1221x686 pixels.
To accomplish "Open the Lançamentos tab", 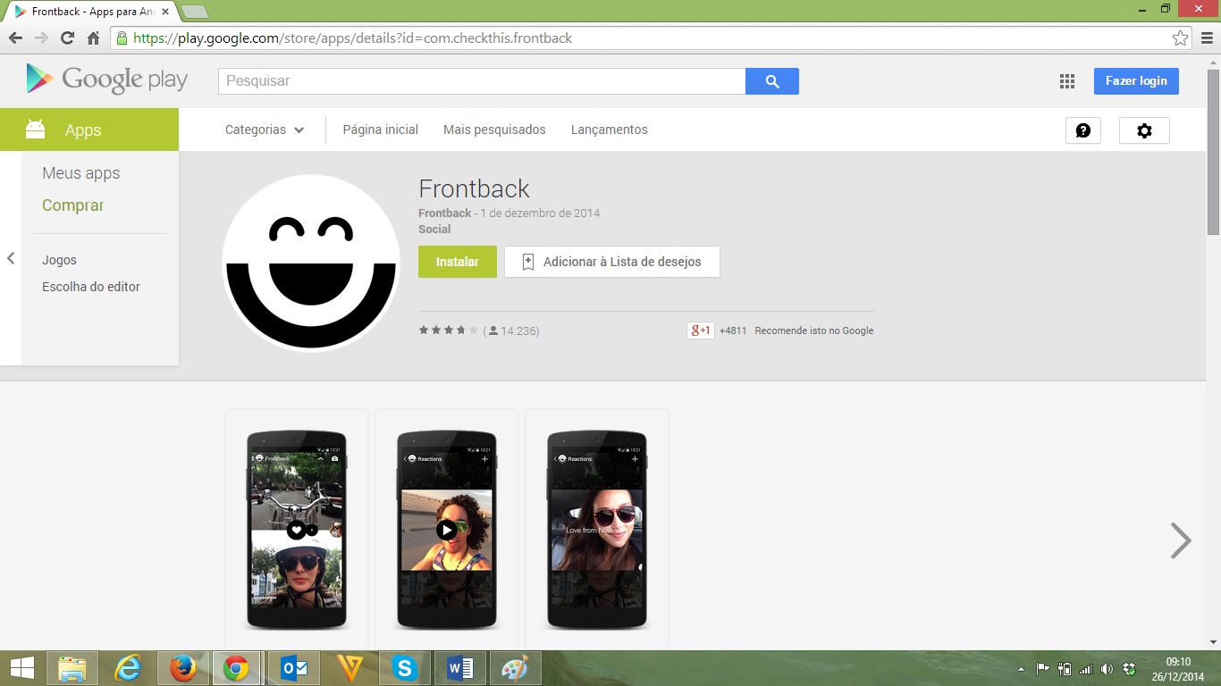I will click(x=609, y=130).
